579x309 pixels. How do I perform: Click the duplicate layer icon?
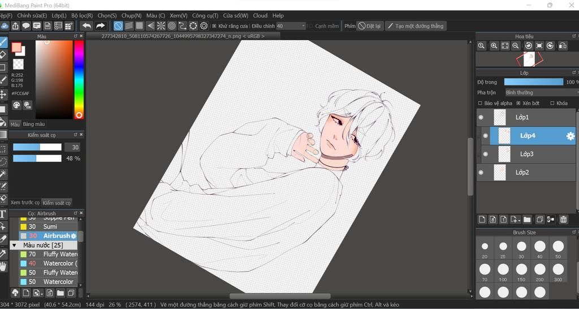(539, 220)
